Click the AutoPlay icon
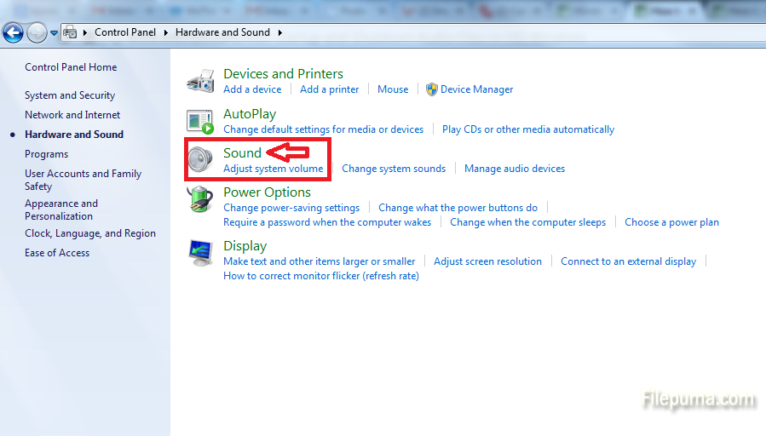Image resolution: width=766 pixels, height=436 pixels. pyautogui.click(x=200, y=121)
